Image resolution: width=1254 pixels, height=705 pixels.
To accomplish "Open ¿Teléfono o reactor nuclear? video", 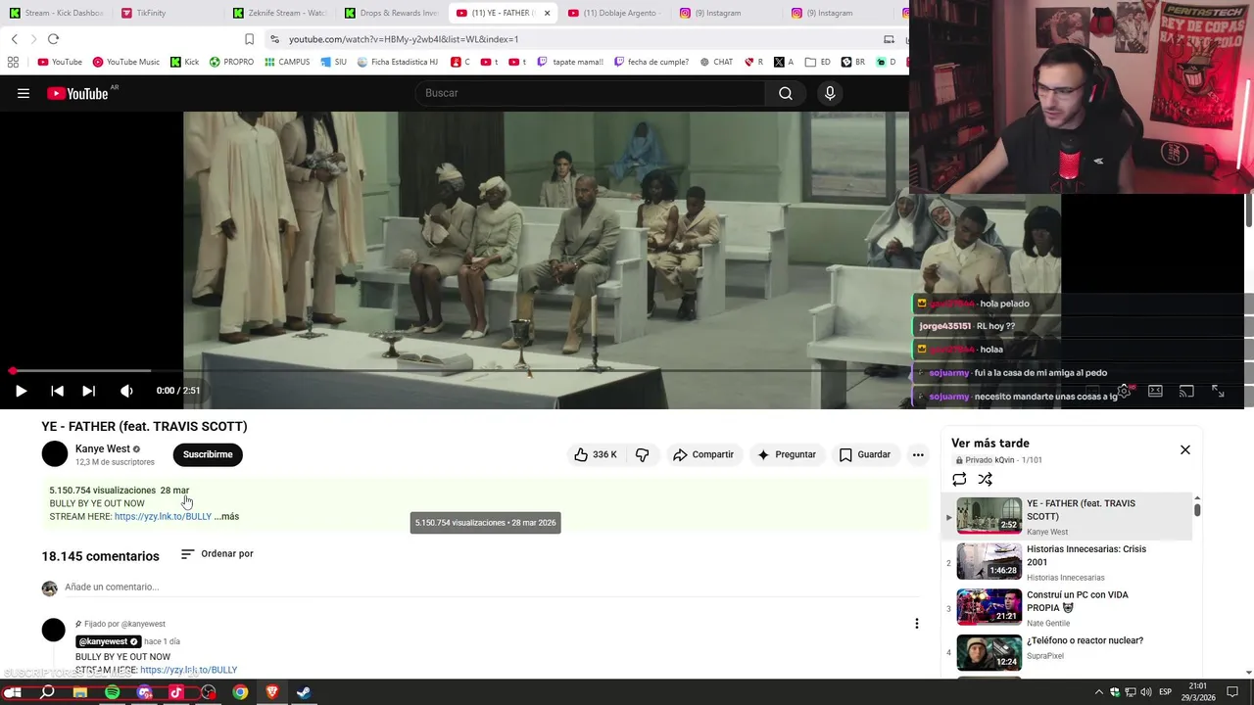I will (1066, 653).
